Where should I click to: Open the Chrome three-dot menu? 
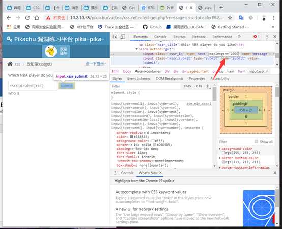273,18
